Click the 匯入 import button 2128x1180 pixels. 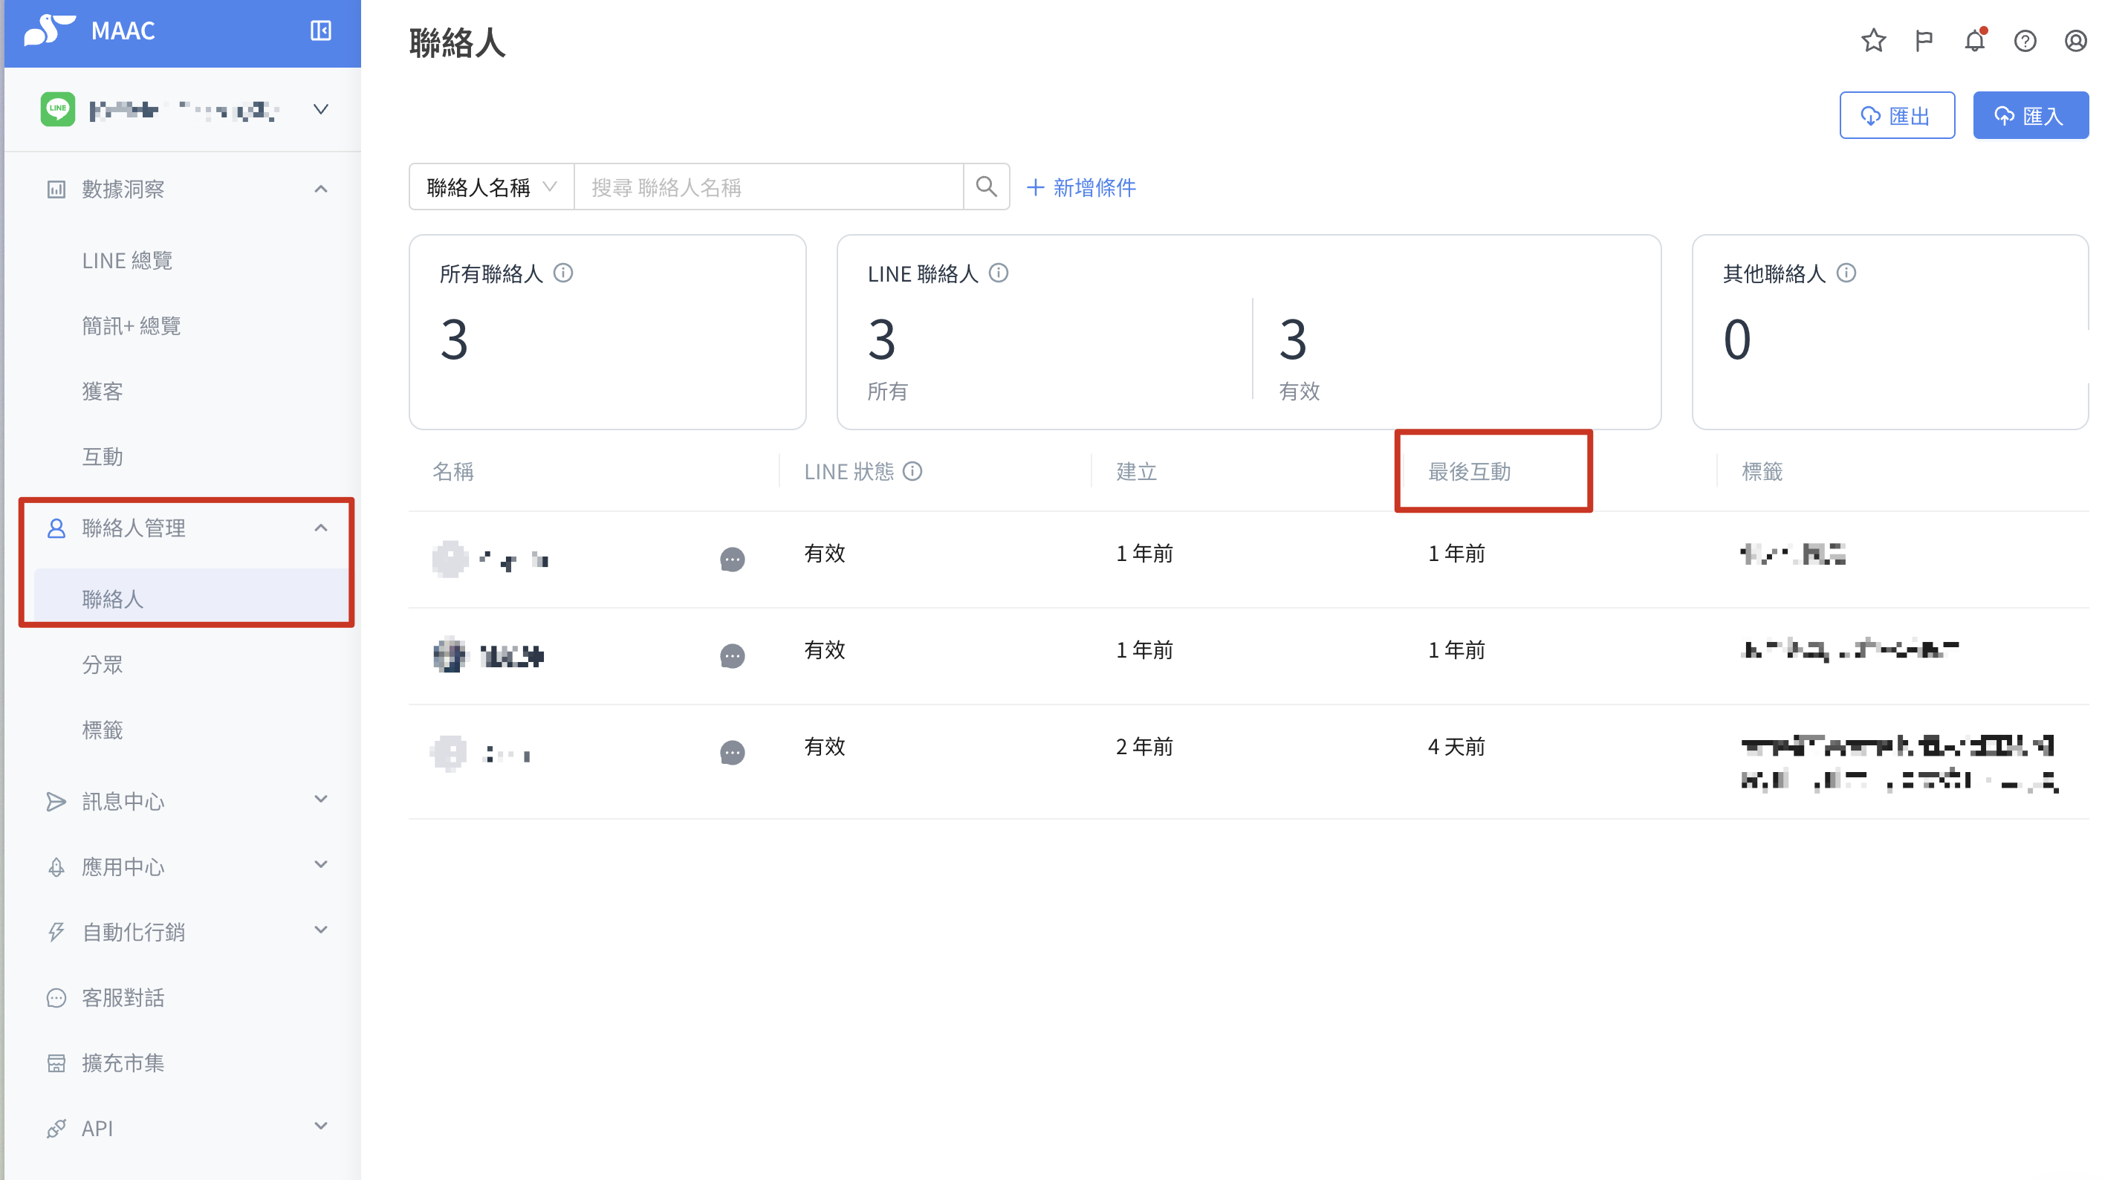(x=2030, y=116)
